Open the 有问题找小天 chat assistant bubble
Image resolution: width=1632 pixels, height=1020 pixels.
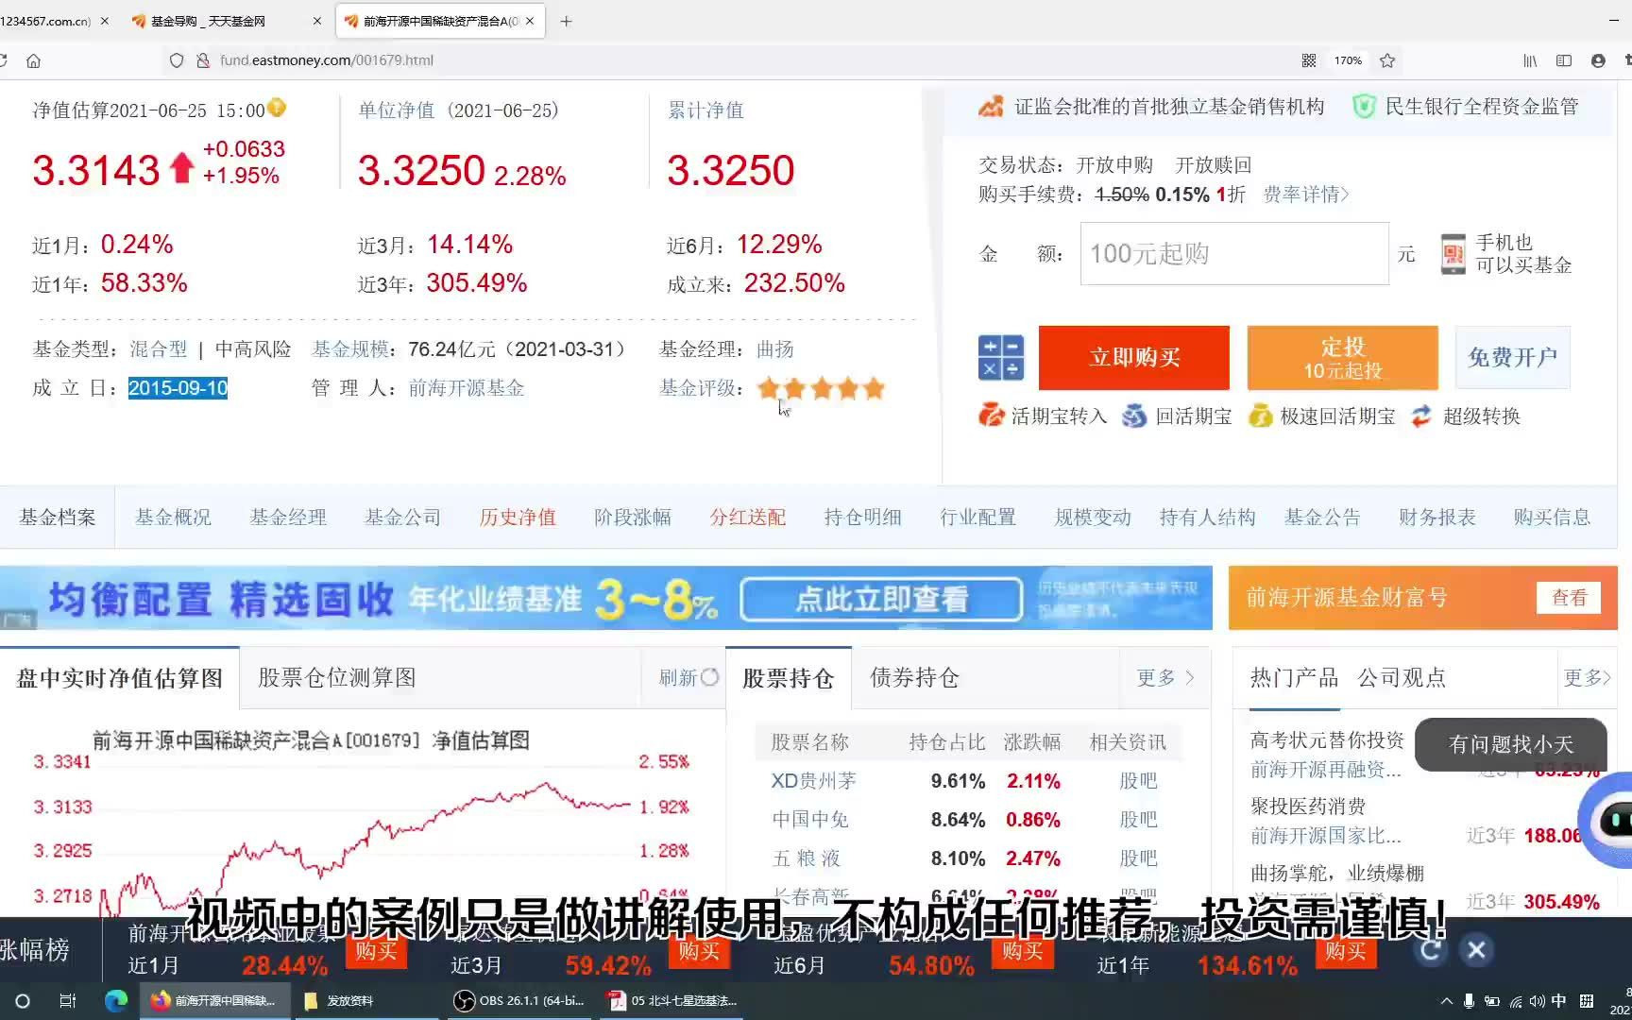1509,744
